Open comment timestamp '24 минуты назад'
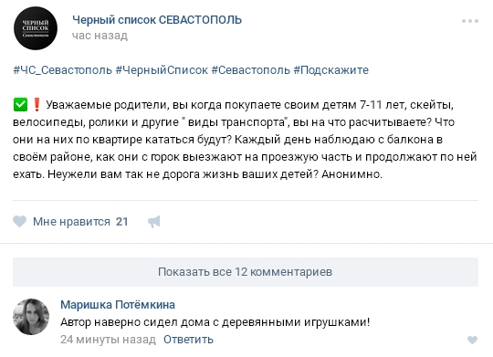Viewport: 493px width, 357px height. tap(108, 340)
